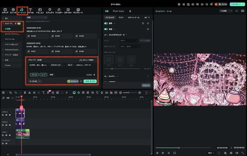Open the ステッカー (Stickers) tab
Image resolution: width=247 pixels, height=156 pixels.
[x=68, y=11]
